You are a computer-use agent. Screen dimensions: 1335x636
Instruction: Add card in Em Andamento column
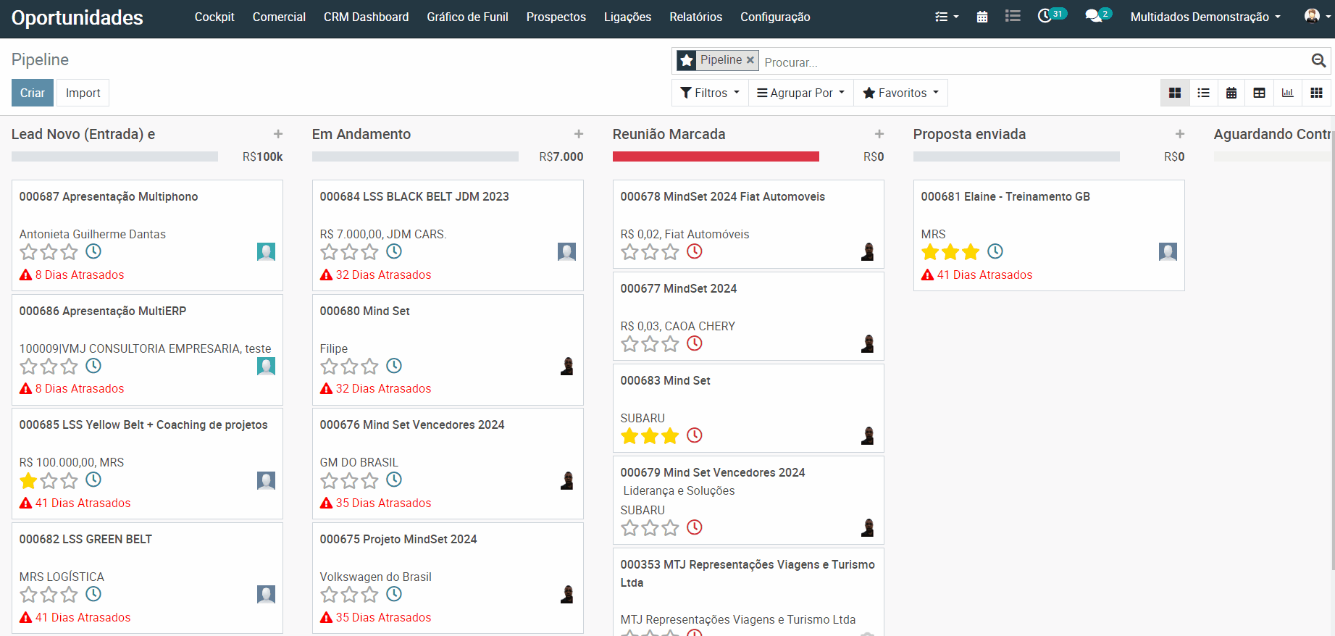click(x=579, y=134)
